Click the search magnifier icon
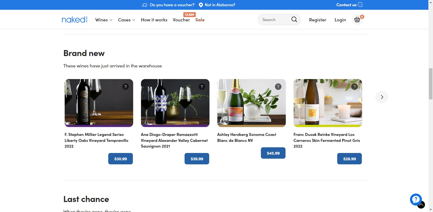Screen dimensions: 433x212 click(294, 19)
